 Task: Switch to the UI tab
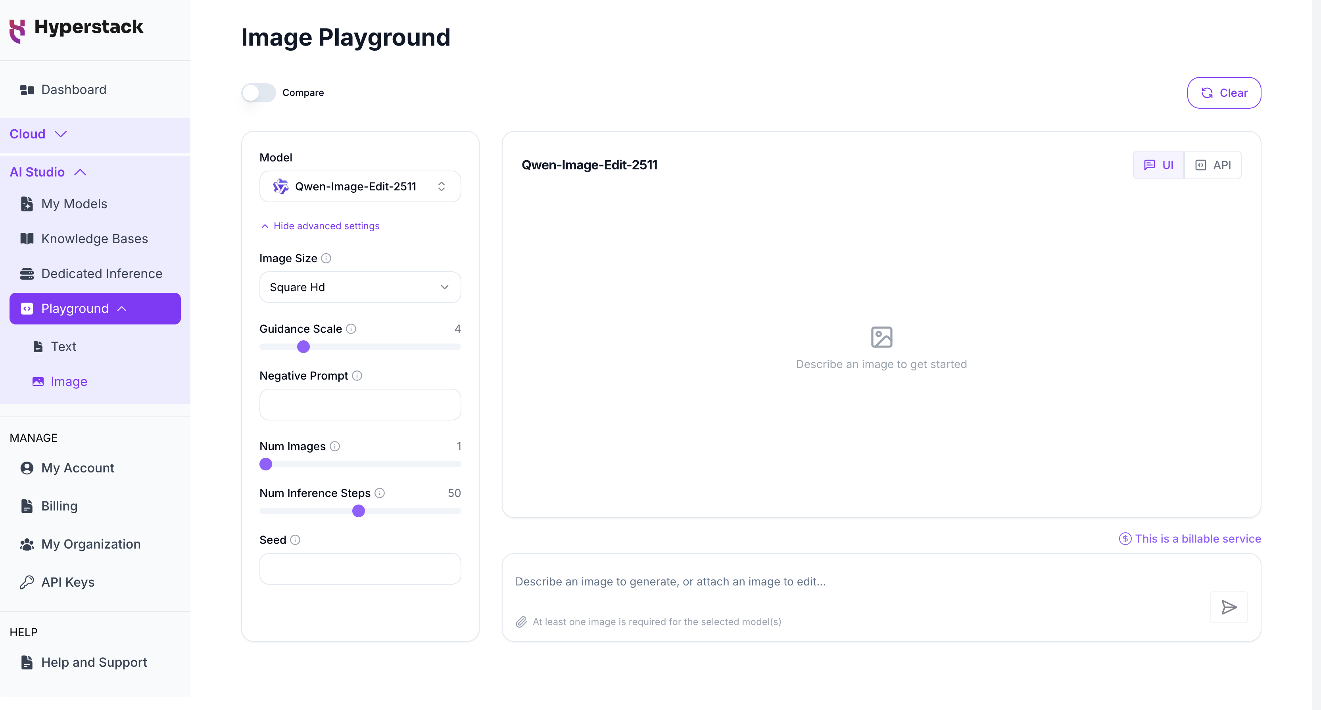coord(1158,165)
